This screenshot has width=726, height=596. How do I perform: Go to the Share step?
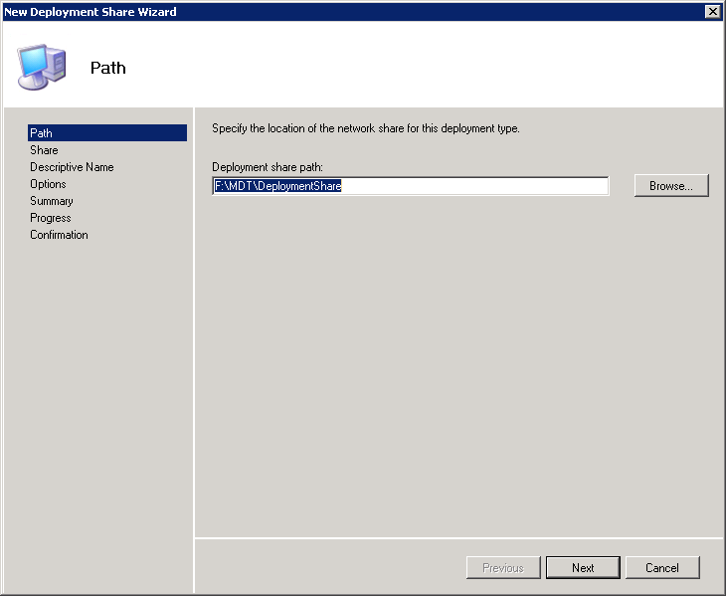coord(44,150)
